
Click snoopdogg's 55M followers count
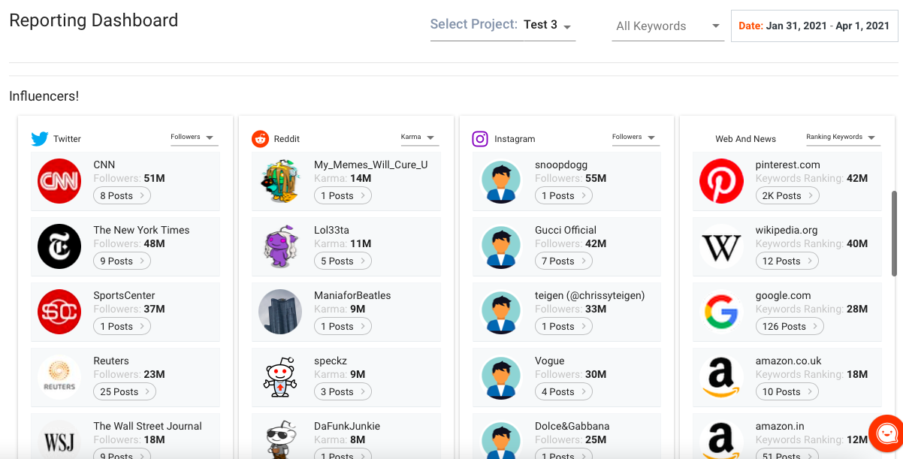tap(596, 179)
